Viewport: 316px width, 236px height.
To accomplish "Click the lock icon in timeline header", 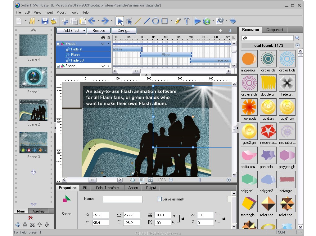I will [x=108, y=38].
